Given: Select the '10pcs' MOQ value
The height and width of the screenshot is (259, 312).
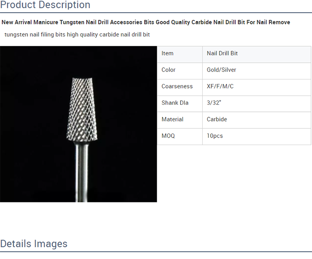Looking at the screenshot, I should pos(215,136).
